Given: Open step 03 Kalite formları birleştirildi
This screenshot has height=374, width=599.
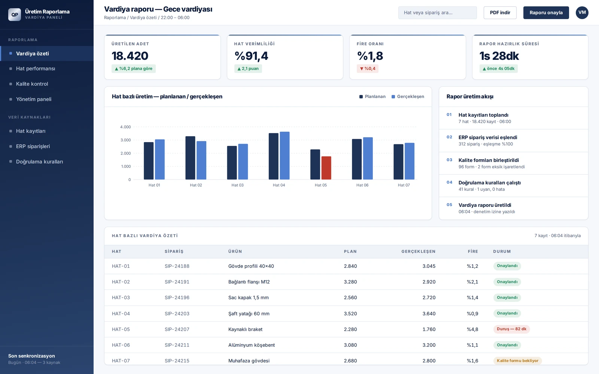Looking at the screenshot, I should tap(513, 163).
